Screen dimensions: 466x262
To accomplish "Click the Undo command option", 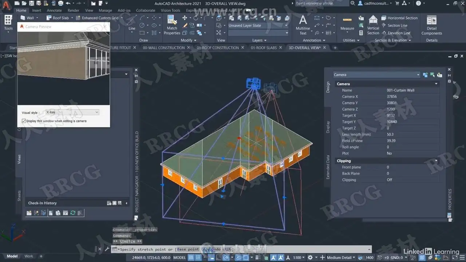I will pyautogui.click(x=216, y=249).
